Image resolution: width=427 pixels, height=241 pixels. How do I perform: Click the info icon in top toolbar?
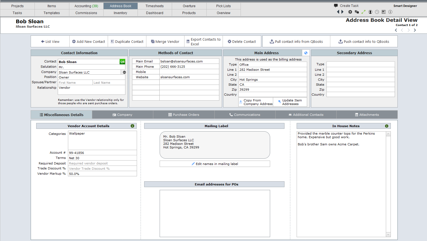(x=390, y=12)
